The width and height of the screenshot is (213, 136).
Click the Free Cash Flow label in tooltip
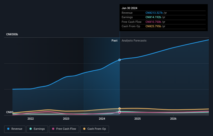click(132, 22)
